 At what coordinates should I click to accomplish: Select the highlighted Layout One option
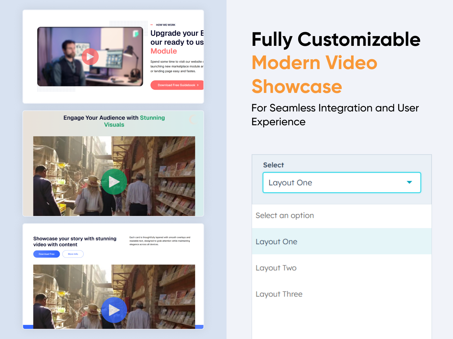276,242
